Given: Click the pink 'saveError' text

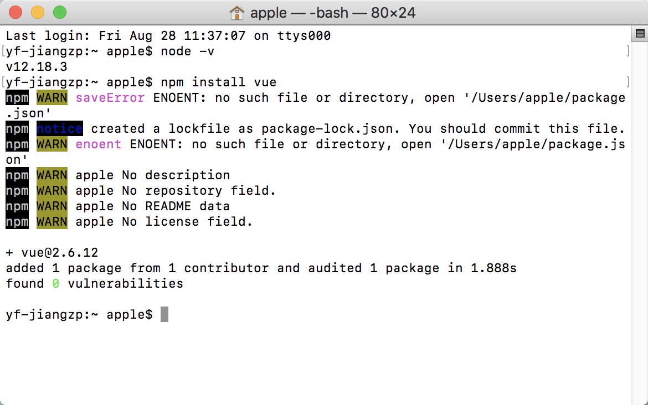Looking at the screenshot, I should 110,98.
